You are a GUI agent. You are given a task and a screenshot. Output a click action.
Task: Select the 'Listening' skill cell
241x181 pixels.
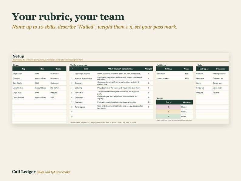tap(86, 88)
